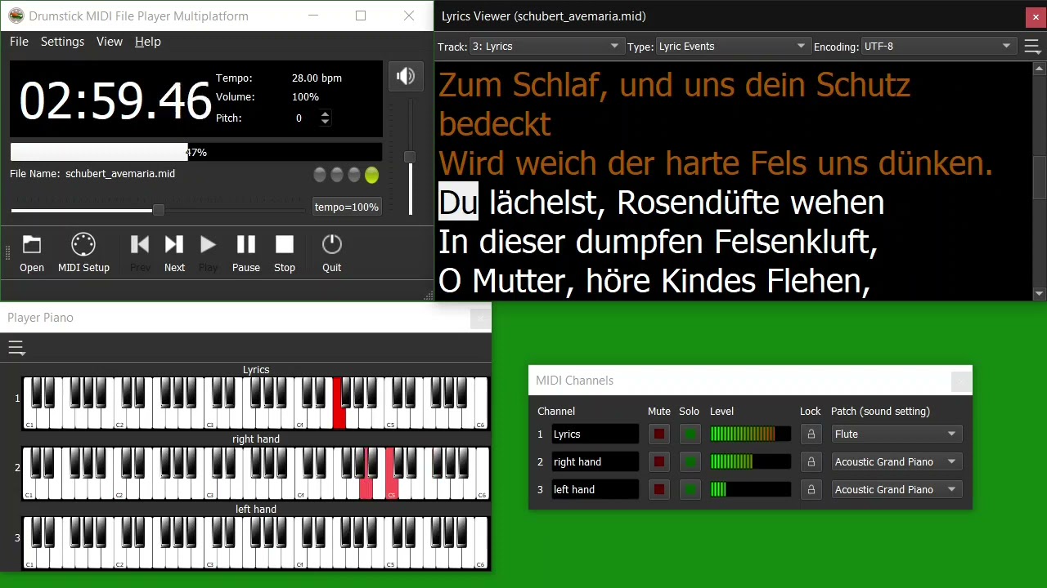Click the file name schubert_avemaria.mid
The image size is (1047, 588).
click(x=120, y=174)
